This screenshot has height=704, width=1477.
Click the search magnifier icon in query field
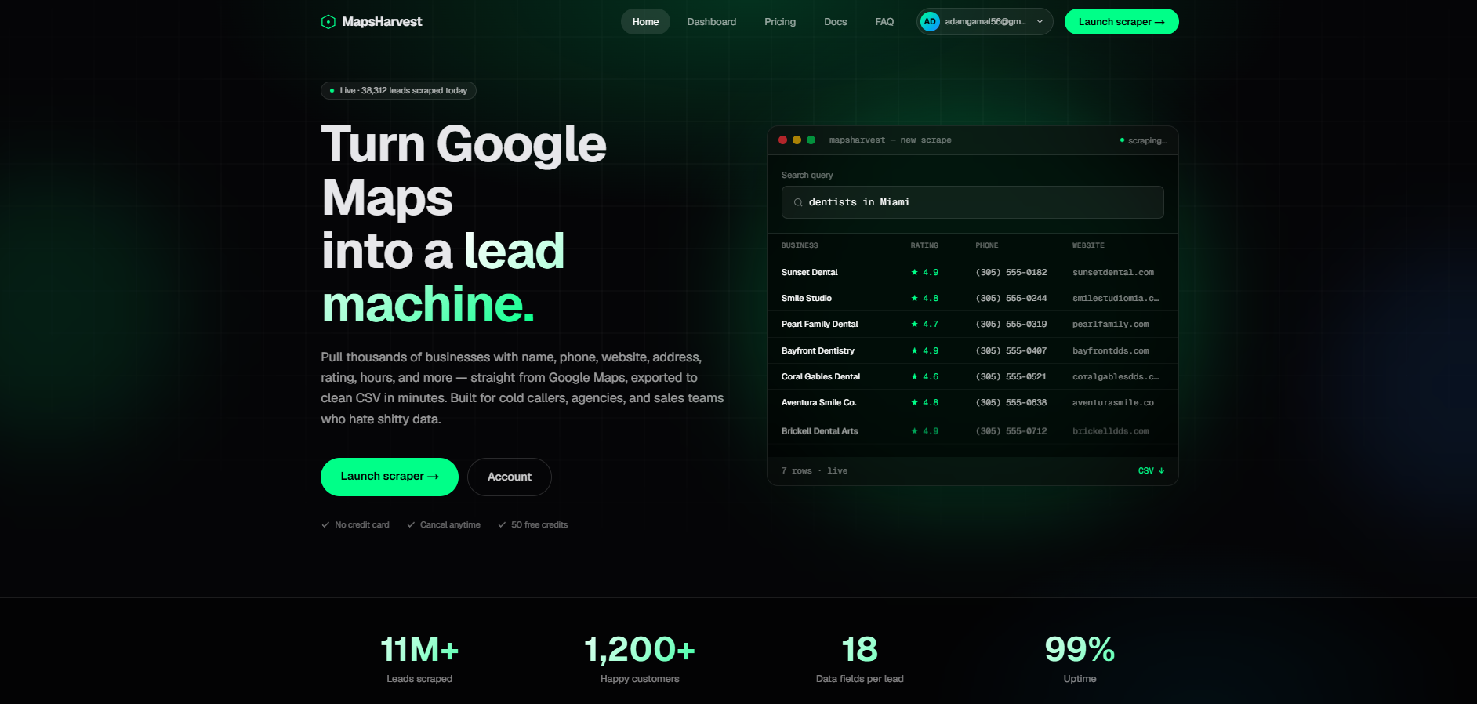coord(798,202)
